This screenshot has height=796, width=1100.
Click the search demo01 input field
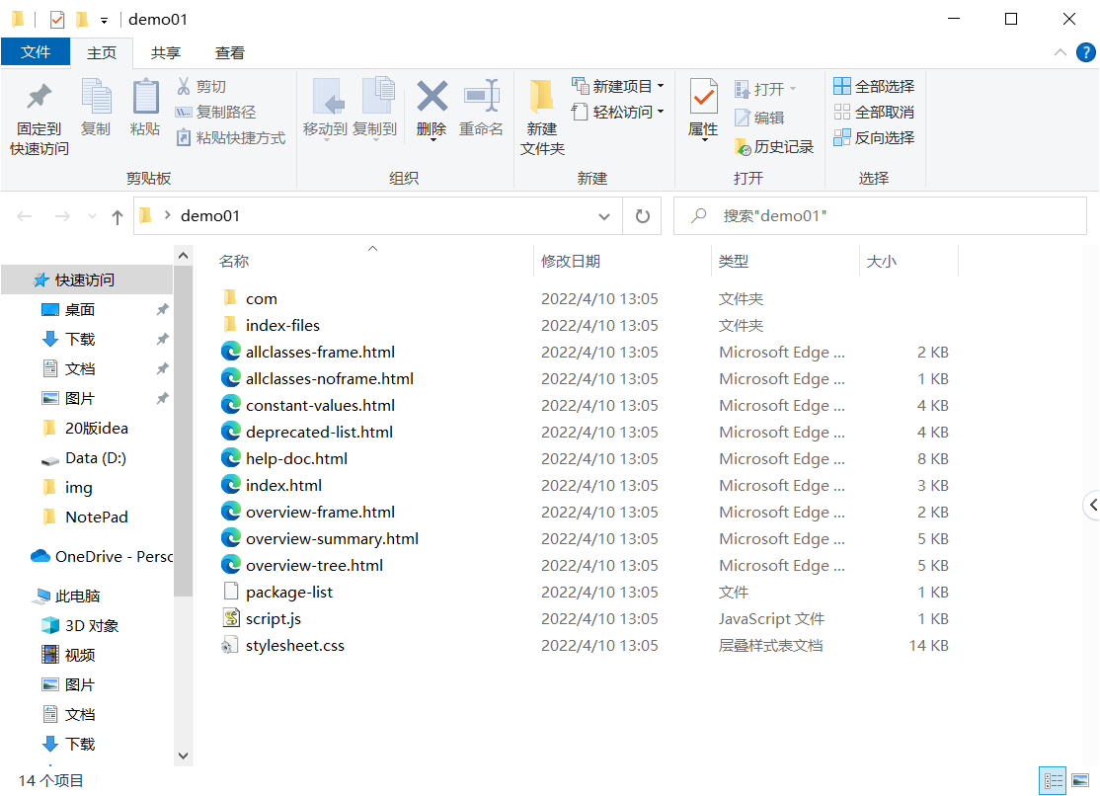coord(880,216)
